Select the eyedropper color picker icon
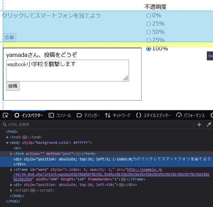 pyautogui.click(x=209, y=125)
